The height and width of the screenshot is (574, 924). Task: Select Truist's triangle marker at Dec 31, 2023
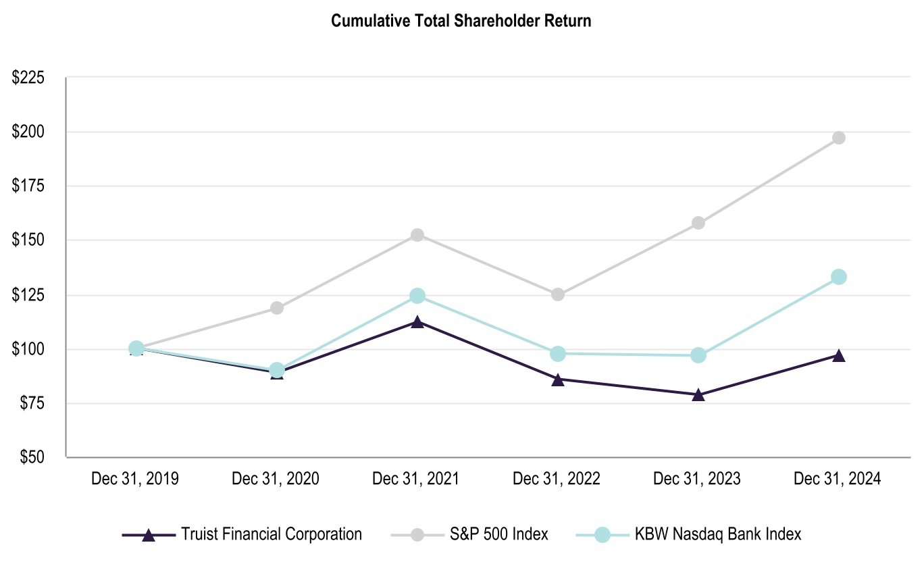point(698,395)
